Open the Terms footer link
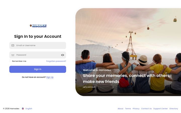The image size is (181, 113). (x=128, y=109)
